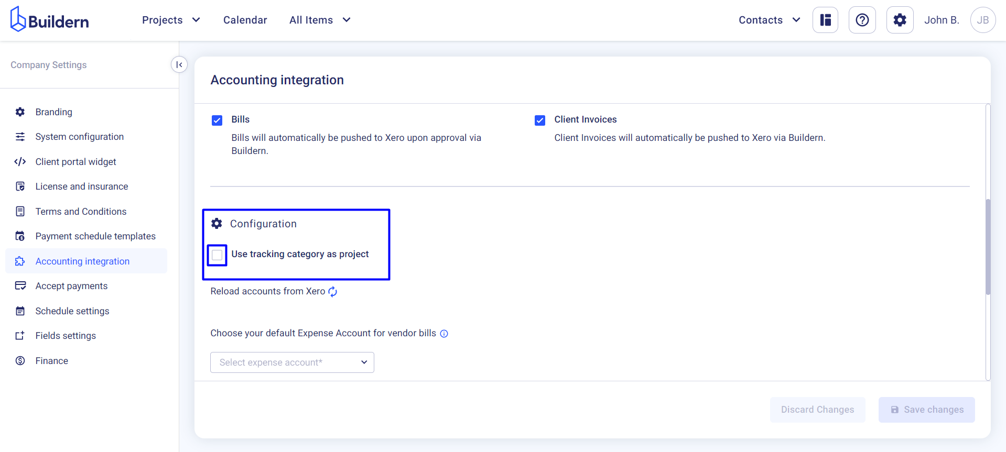Screen dimensions: 1006x452
Task: Click the Buildern logo
Action: point(50,19)
